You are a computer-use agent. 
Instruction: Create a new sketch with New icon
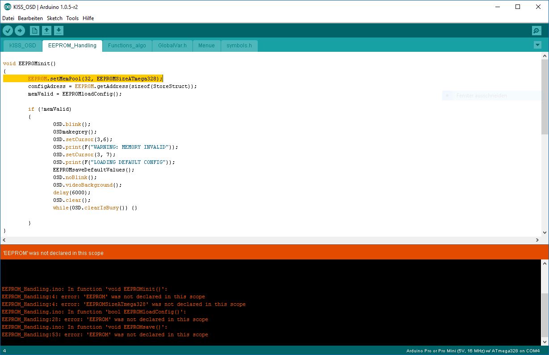click(34, 30)
